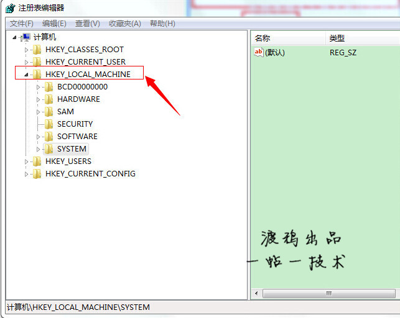
Task: Collapse the HKEY_LOCAL_MACHINE tree node
Action: pyautogui.click(x=26, y=75)
